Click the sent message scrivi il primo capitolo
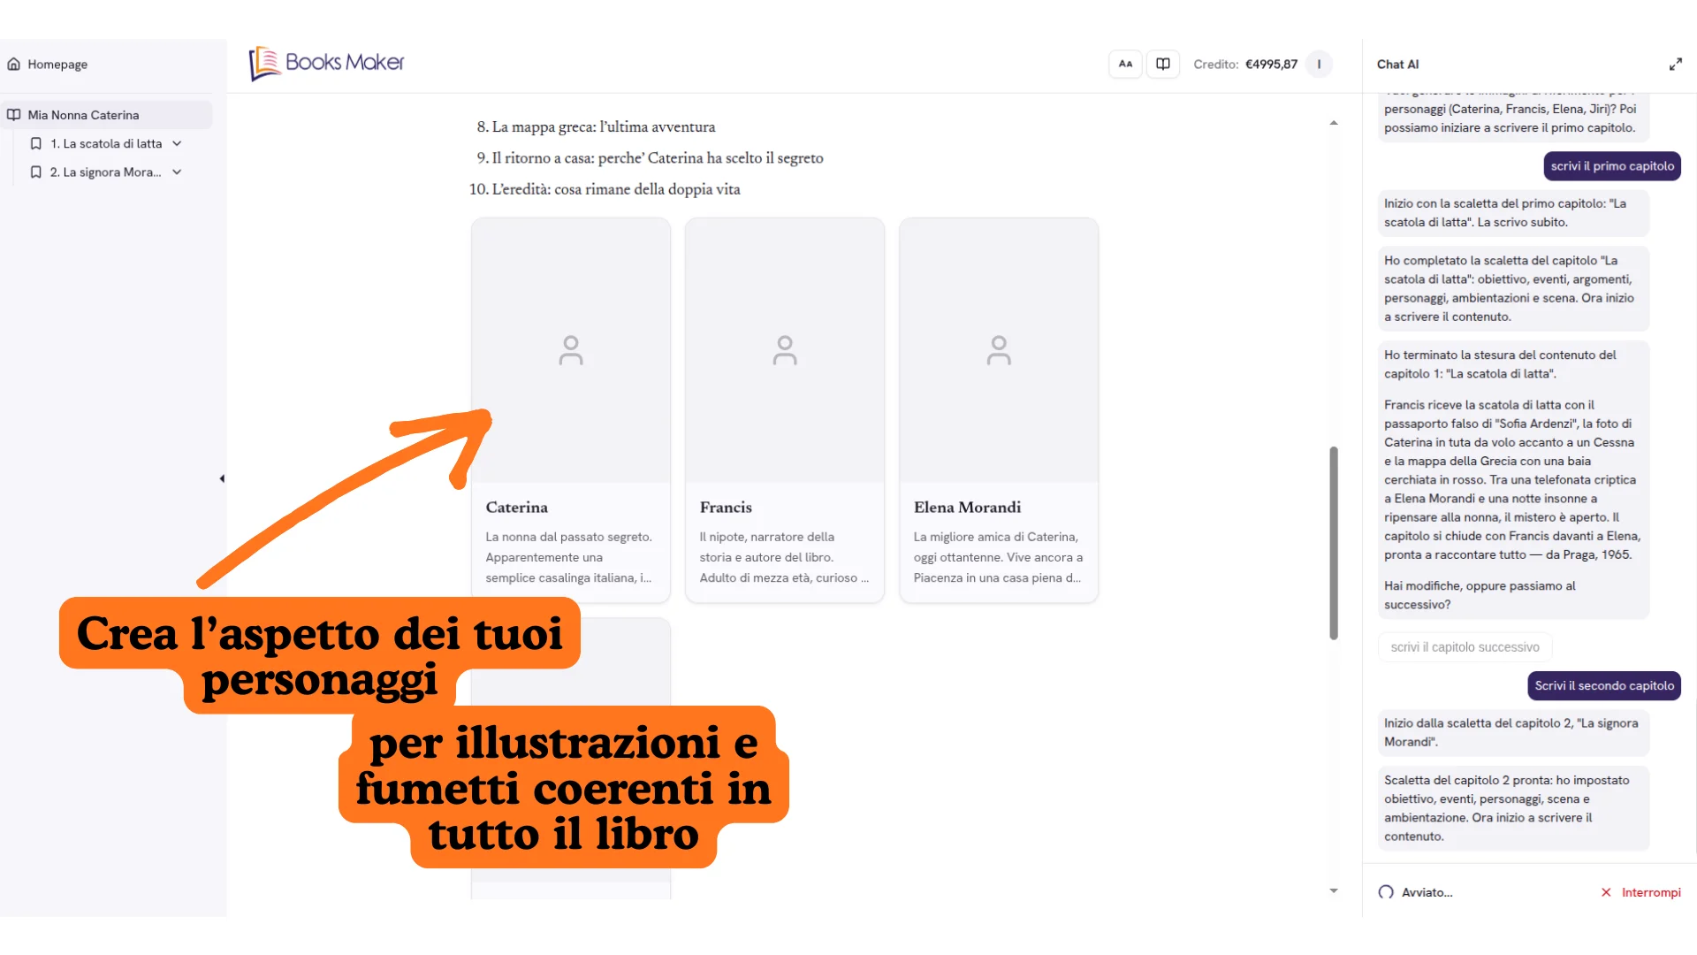Viewport: 1697px width, 955px height. click(x=1612, y=166)
